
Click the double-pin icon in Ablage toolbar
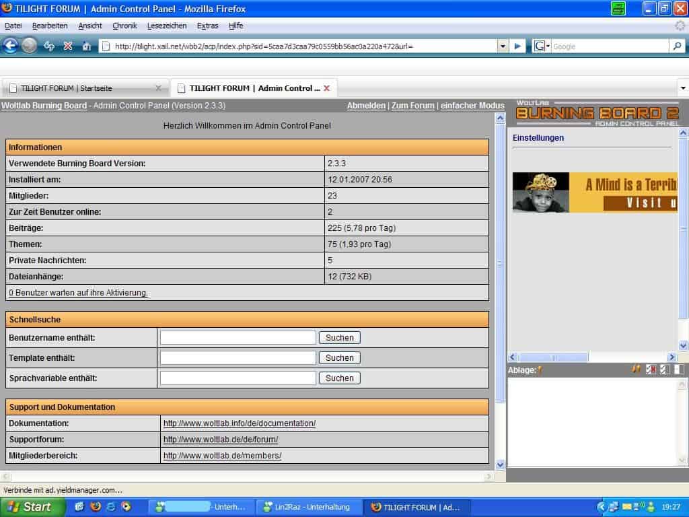(x=636, y=370)
